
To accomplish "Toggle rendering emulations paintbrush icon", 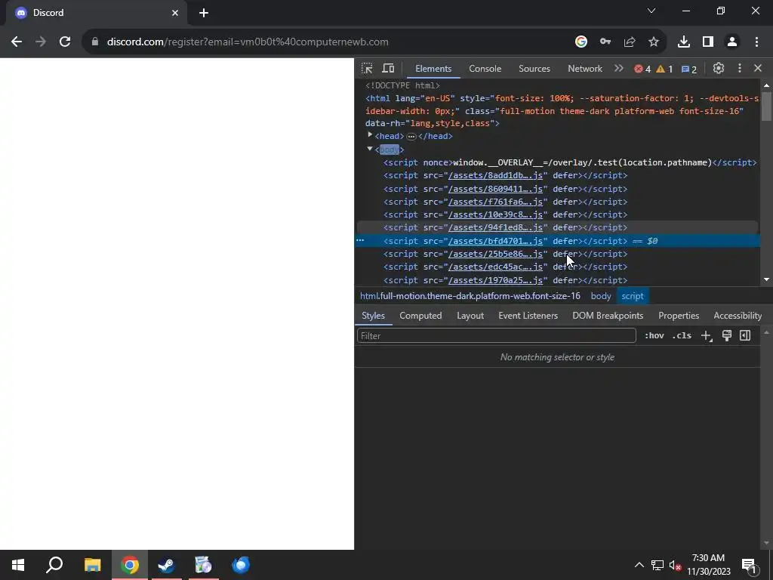I will click(726, 335).
